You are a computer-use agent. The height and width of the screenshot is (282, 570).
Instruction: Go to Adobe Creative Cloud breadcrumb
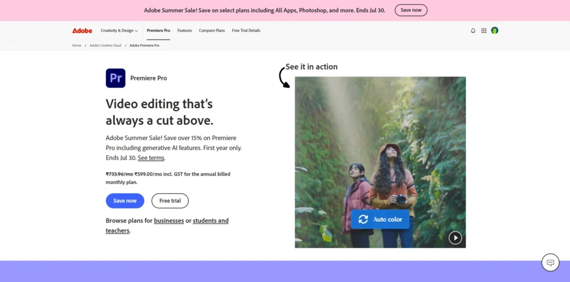click(105, 46)
